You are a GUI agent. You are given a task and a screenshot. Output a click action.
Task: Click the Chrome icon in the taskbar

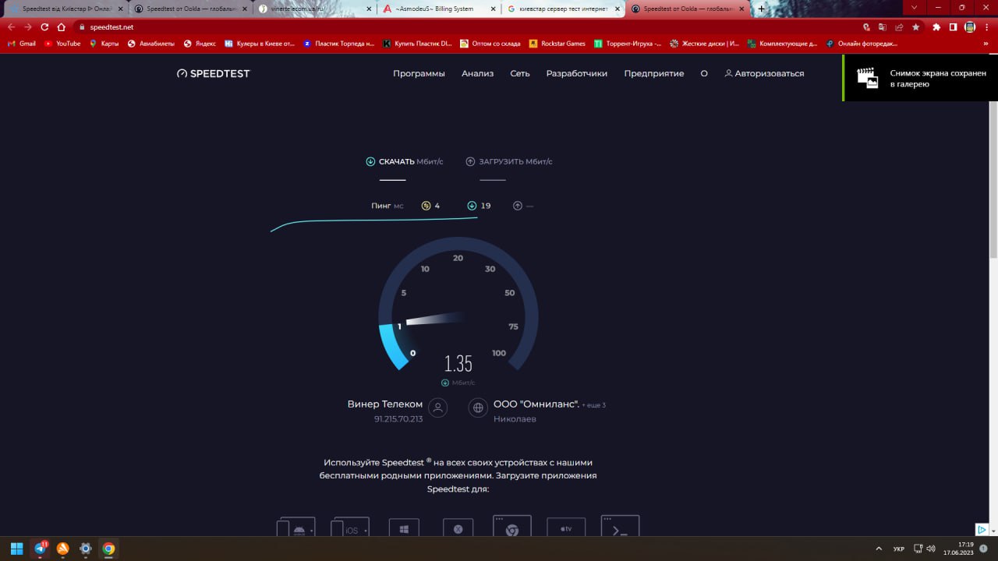(108, 549)
